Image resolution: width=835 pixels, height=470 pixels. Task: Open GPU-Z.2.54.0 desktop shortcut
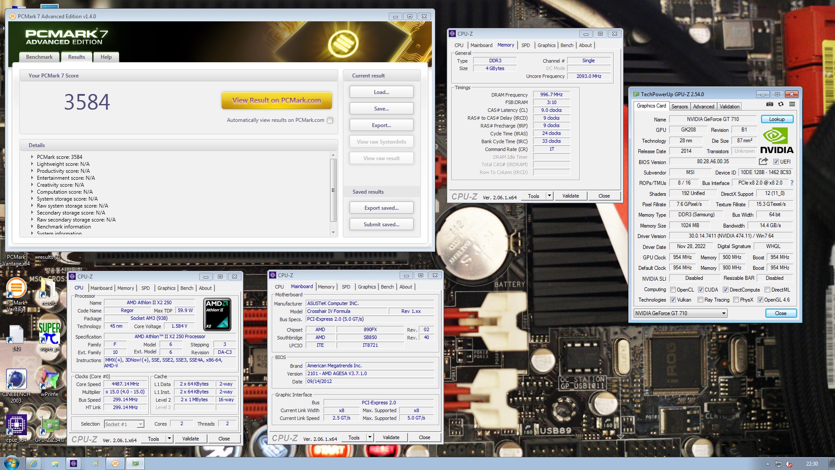(50, 430)
